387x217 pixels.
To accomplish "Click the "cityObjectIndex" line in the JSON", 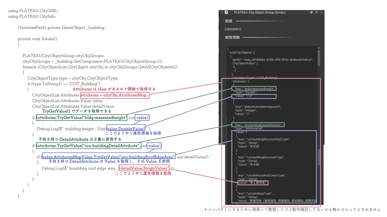I will click(245, 63).
